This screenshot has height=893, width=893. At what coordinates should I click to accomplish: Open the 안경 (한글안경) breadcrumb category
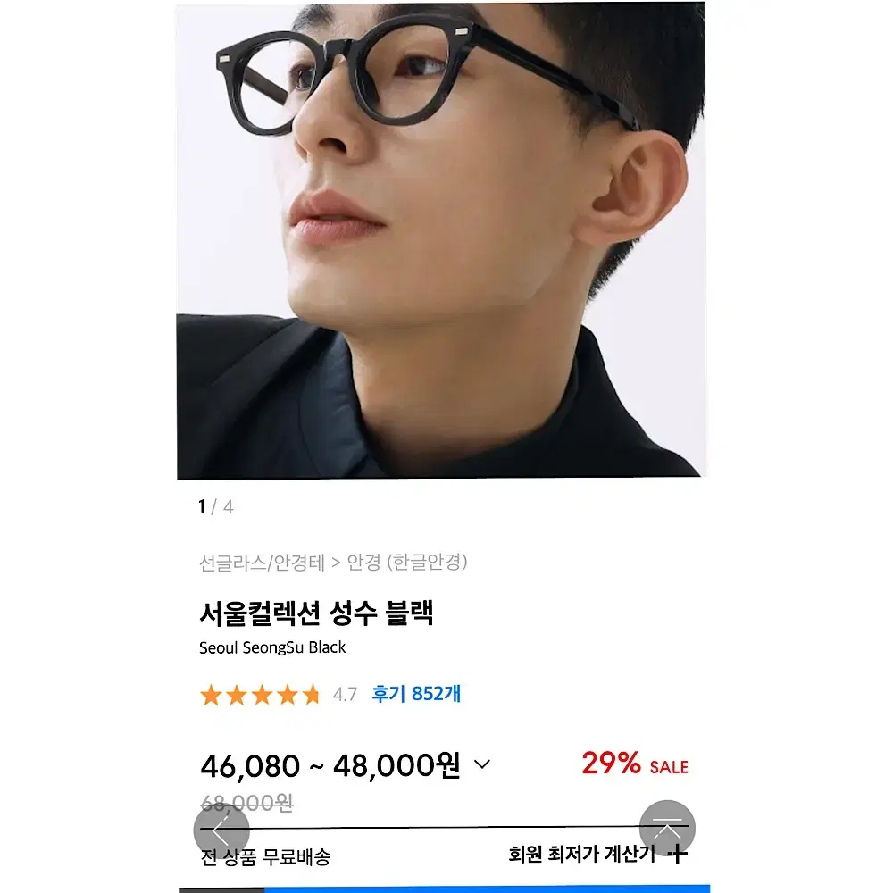[407, 562]
